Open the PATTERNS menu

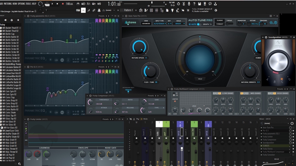[8, 4]
